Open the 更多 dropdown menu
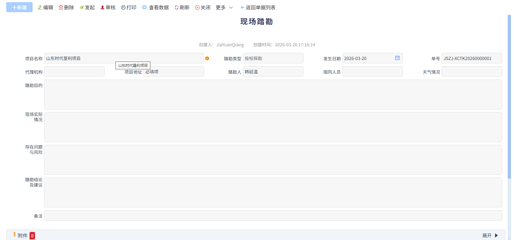The height and width of the screenshot is (240, 514). pyautogui.click(x=224, y=7)
